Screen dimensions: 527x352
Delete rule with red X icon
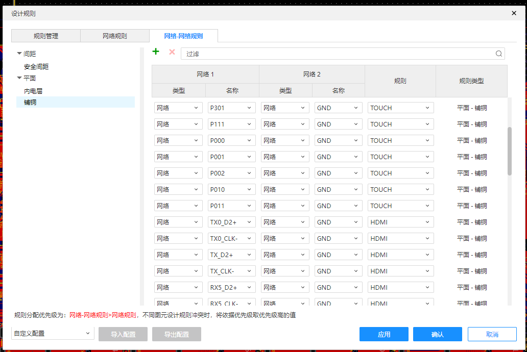172,52
